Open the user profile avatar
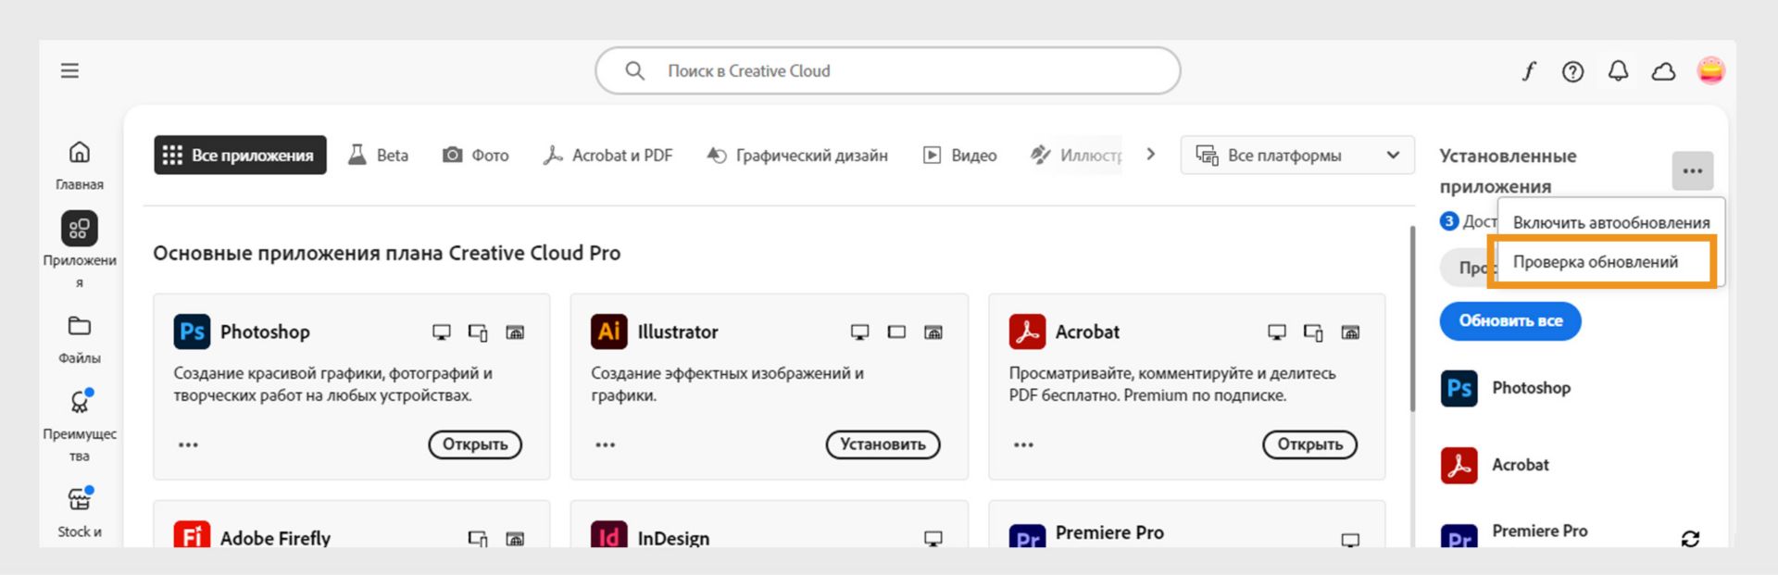Viewport: 1778px width, 575px height. pyautogui.click(x=1710, y=71)
